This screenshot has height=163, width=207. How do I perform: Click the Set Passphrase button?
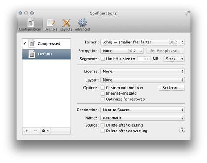pos(166,51)
